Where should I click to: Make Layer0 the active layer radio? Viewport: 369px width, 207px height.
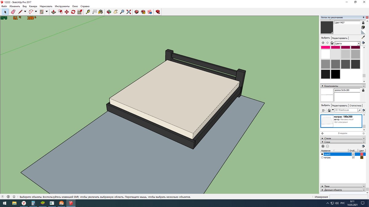click(x=322, y=154)
